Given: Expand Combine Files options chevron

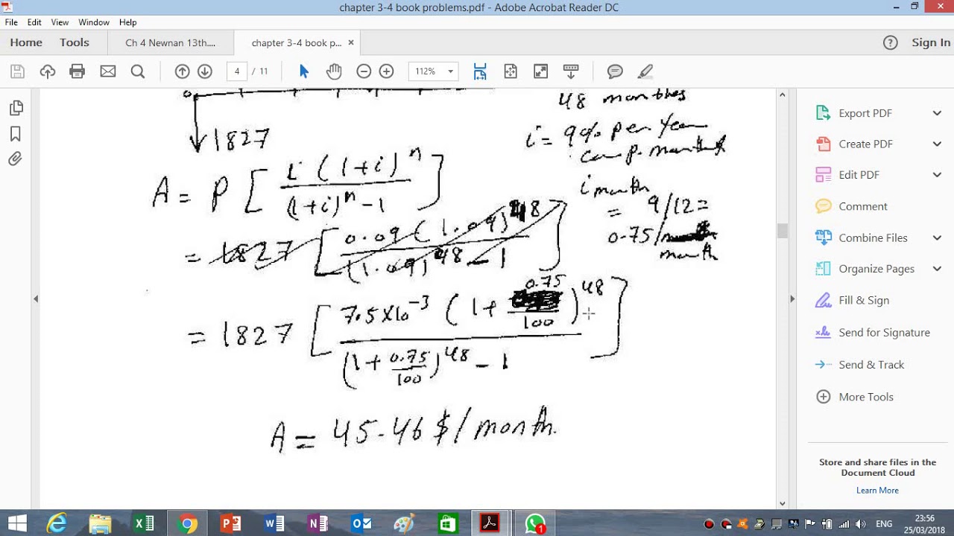Looking at the screenshot, I should 937,237.
